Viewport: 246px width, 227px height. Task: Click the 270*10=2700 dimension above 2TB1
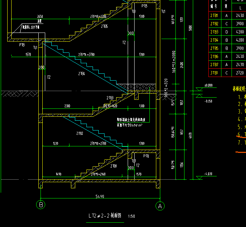(x=98, y=143)
